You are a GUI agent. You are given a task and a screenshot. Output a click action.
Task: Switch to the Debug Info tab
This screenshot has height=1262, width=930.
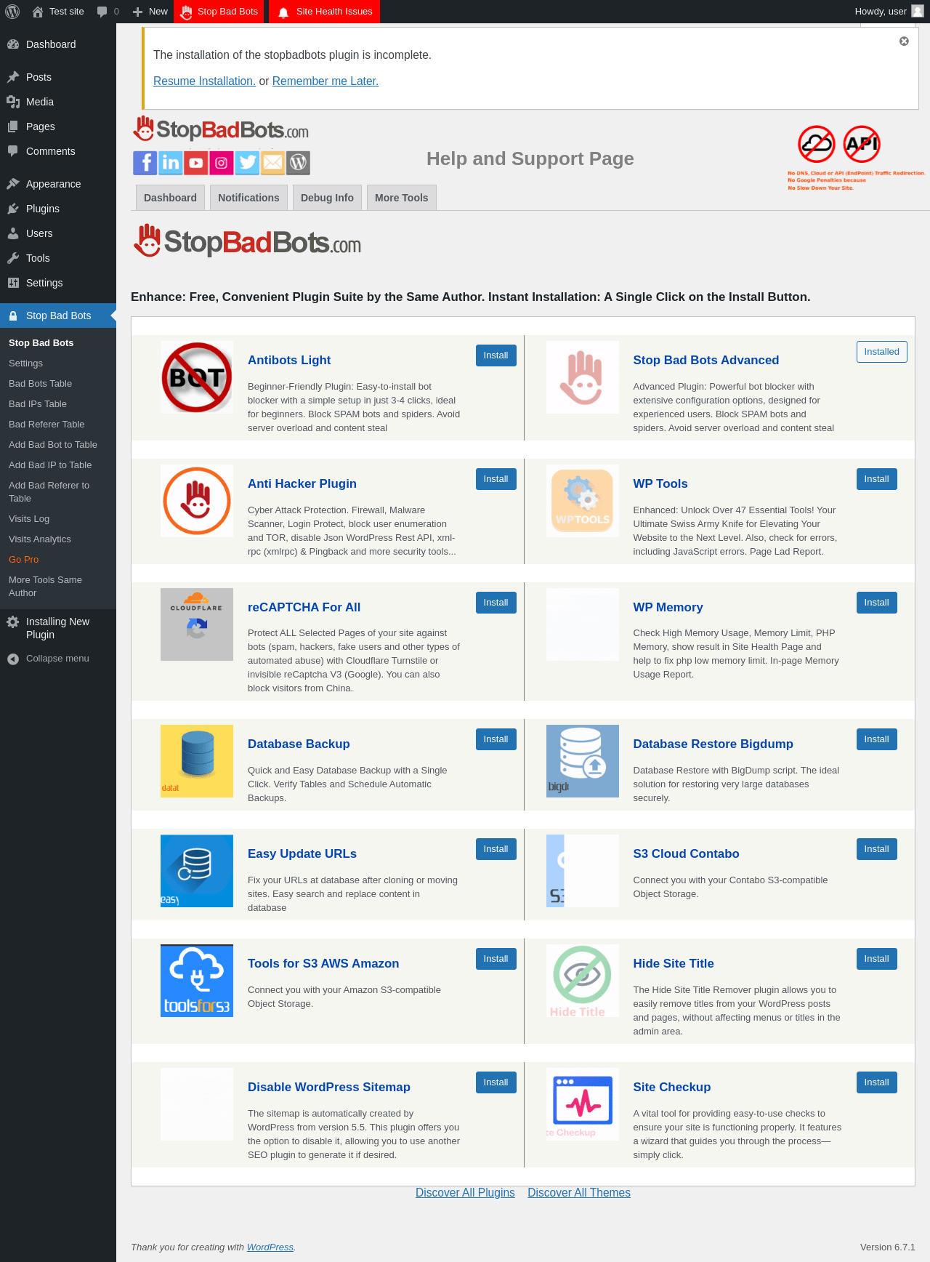tap(327, 198)
